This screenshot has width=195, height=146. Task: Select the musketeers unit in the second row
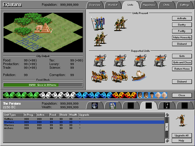click(x=101, y=39)
